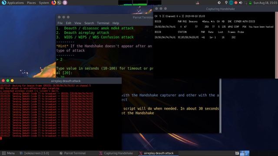The width and height of the screenshot is (278, 156).
Task: Click the '> 2' input line in Parrot Terminal
Action: [60, 60]
